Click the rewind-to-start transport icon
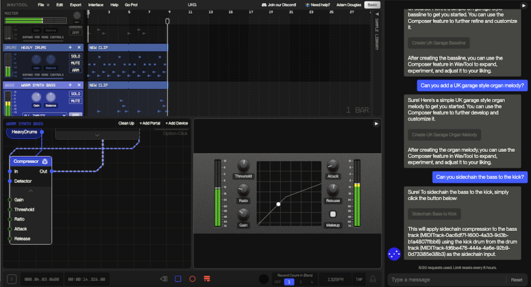The image size is (531, 287). click(x=164, y=279)
